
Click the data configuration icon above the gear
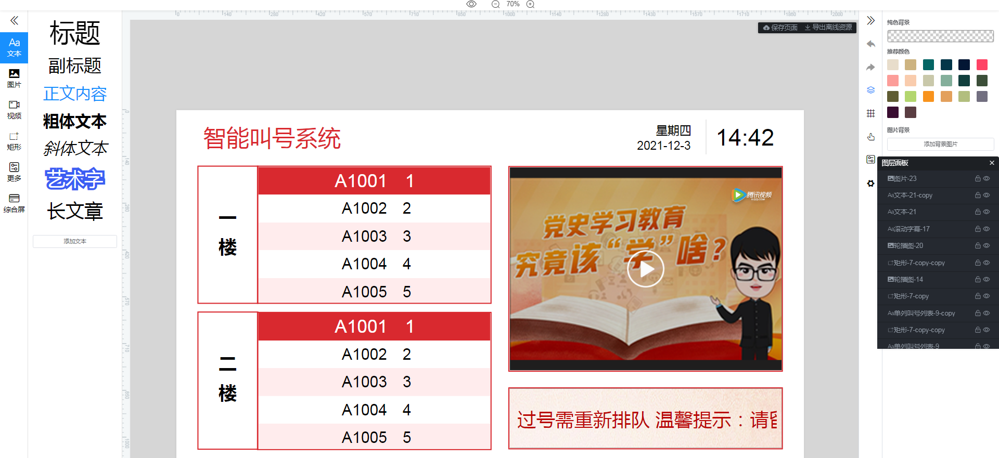click(x=870, y=160)
